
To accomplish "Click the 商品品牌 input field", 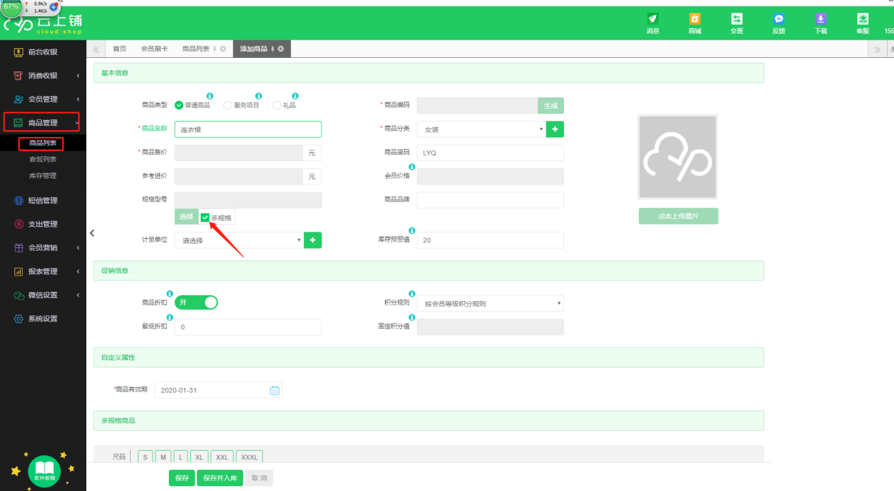I will pyautogui.click(x=490, y=200).
